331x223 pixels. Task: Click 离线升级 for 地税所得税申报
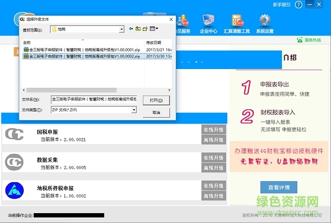pyautogui.click(x=213, y=196)
